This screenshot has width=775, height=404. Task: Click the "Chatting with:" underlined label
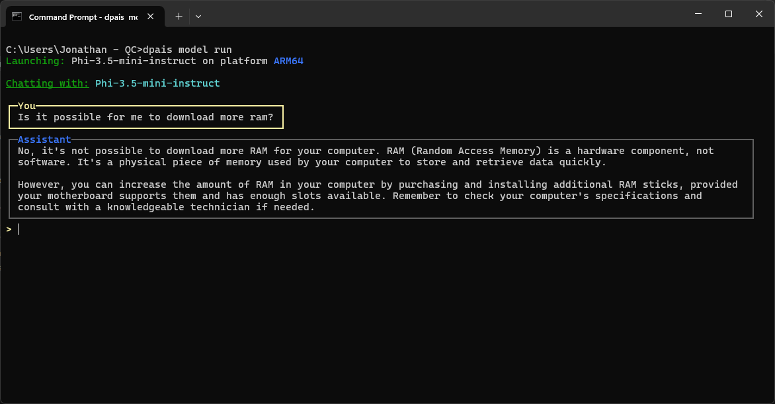pyautogui.click(x=47, y=83)
